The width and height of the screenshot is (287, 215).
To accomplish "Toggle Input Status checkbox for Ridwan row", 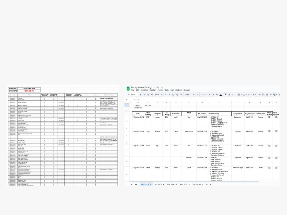I will tap(269, 157).
